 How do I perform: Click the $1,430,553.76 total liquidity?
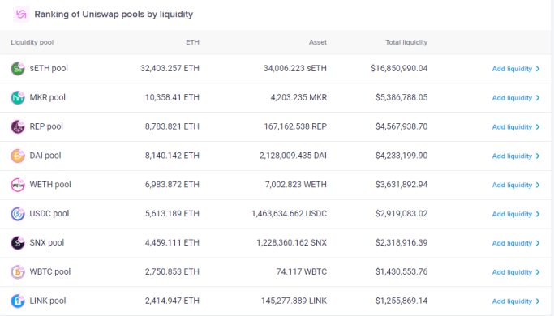coord(402,272)
